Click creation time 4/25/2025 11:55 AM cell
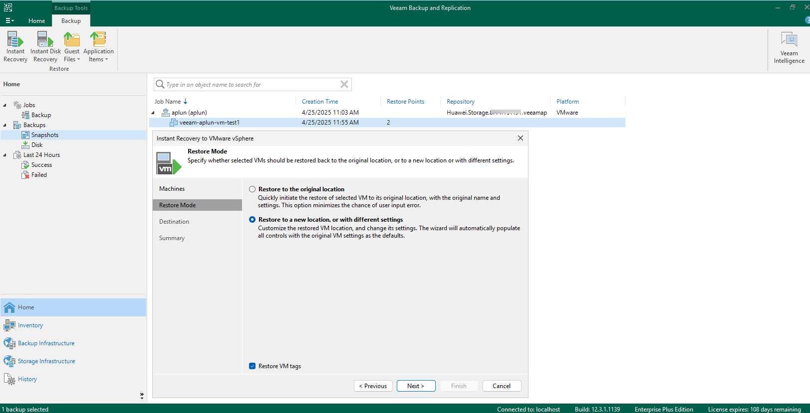This screenshot has height=413, width=810. coord(330,123)
